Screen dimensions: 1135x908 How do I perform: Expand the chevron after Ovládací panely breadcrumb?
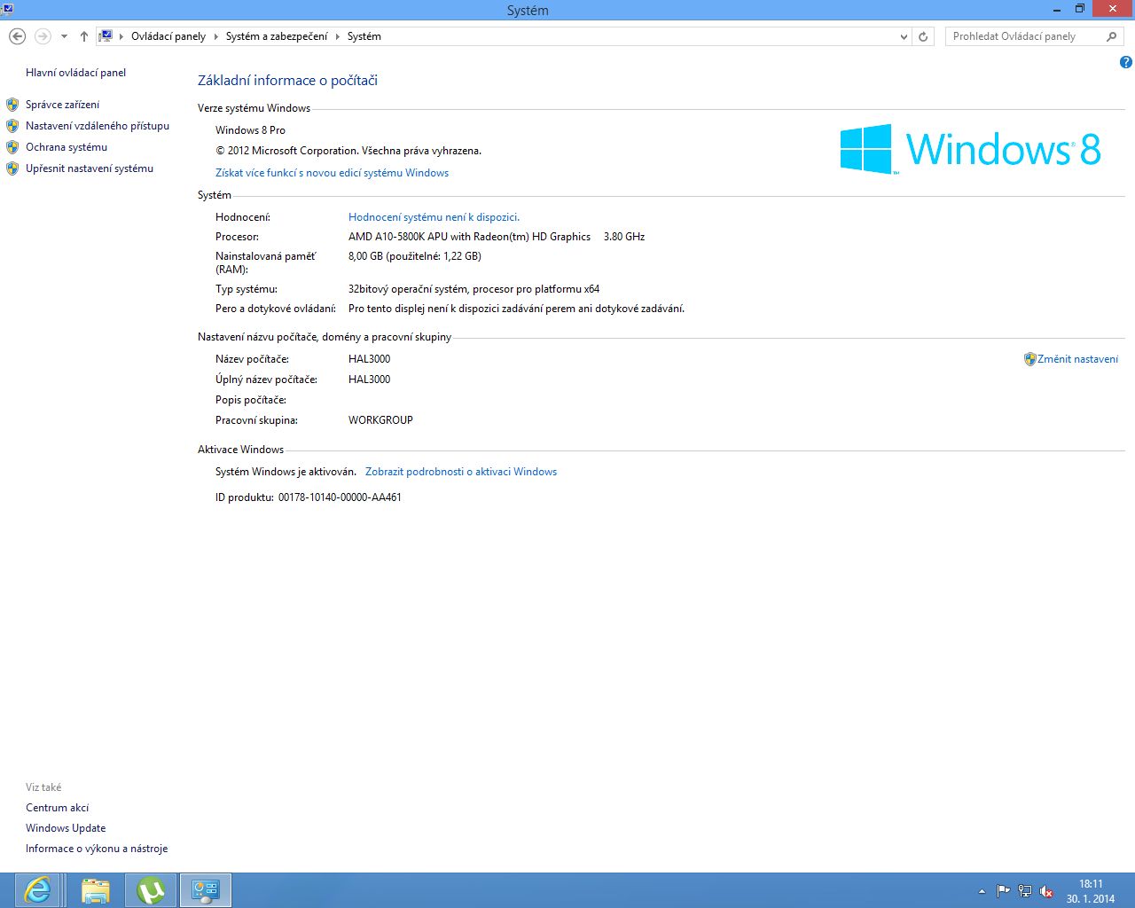(x=216, y=36)
